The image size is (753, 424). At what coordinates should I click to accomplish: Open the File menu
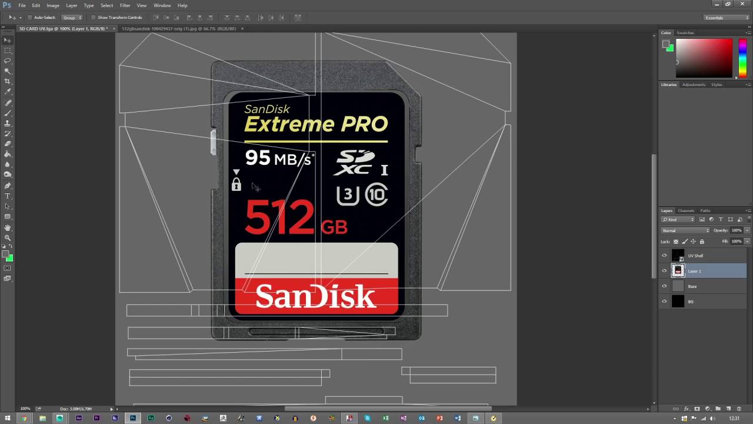pyautogui.click(x=22, y=5)
